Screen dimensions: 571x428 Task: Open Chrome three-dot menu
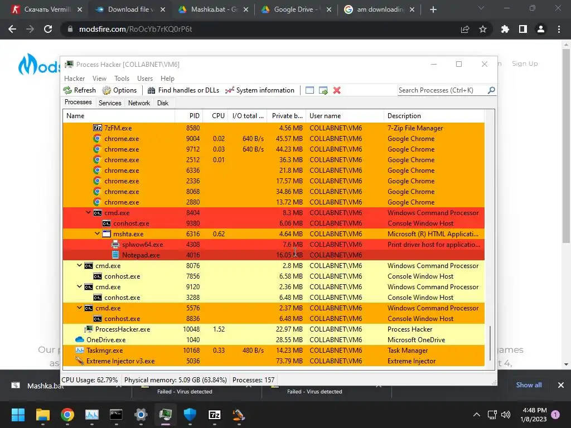click(559, 29)
